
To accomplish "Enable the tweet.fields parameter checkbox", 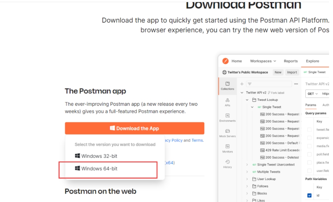I will point(309,130).
